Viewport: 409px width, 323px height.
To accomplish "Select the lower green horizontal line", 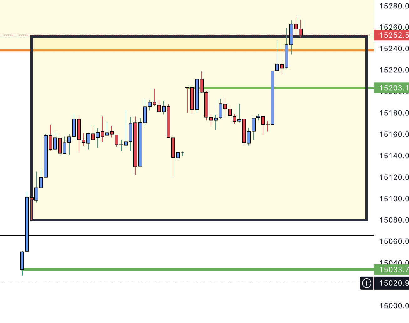I will pyautogui.click(x=188, y=269).
